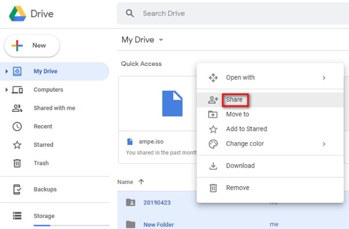The width and height of the screenshot is (349, 229).
Task: Click owner 'me' for New Folder
Action: (x=274, y=224)
